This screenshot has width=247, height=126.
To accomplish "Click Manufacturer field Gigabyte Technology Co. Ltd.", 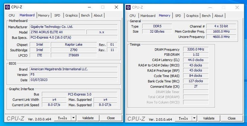I will coord(73,27).
